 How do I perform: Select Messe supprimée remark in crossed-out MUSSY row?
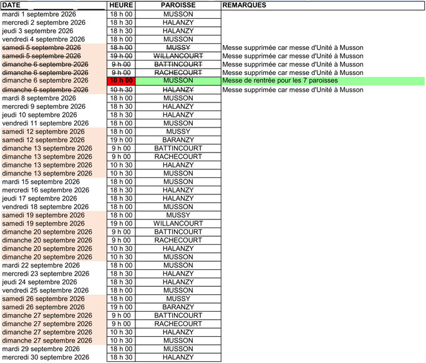[293, 48]
